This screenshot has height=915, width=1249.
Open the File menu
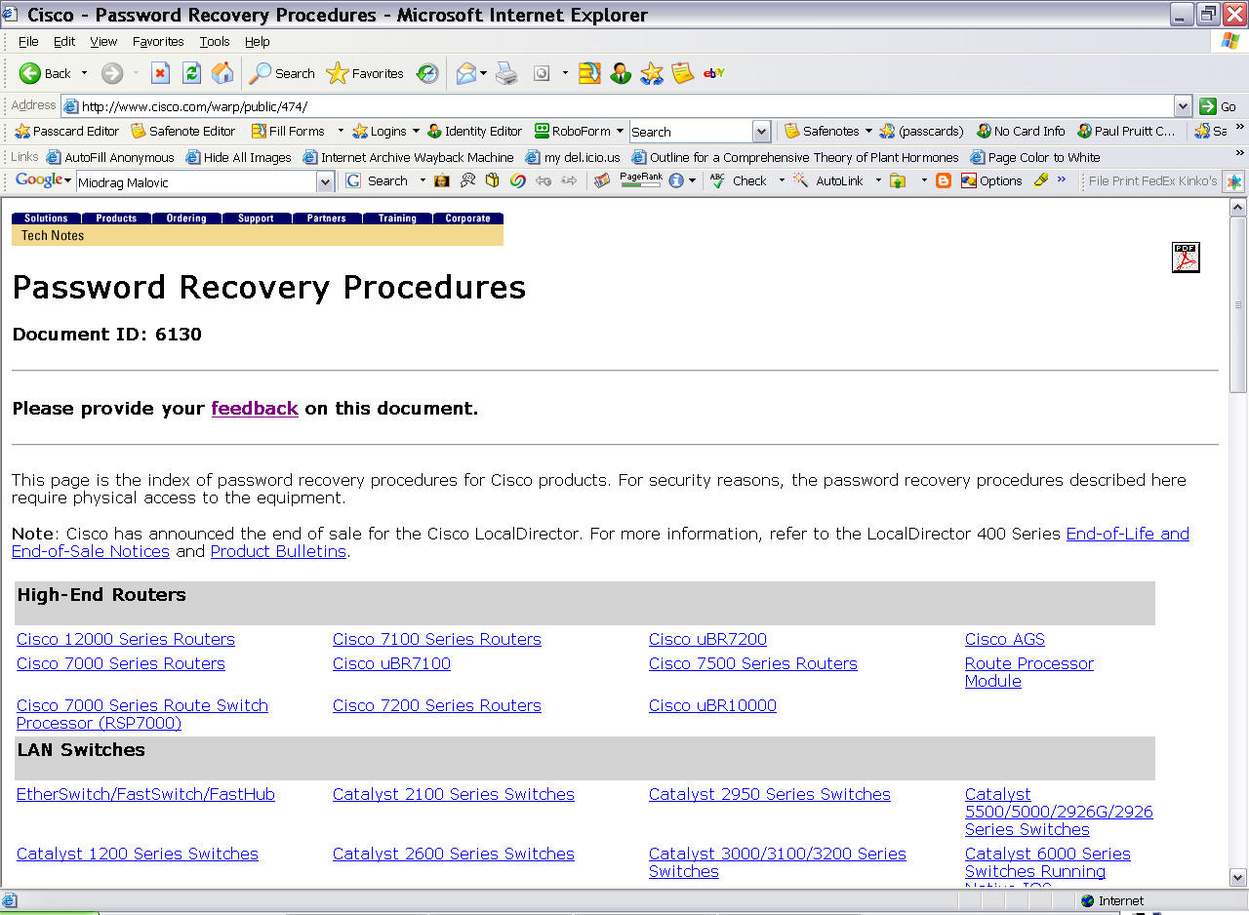(28, 42)
